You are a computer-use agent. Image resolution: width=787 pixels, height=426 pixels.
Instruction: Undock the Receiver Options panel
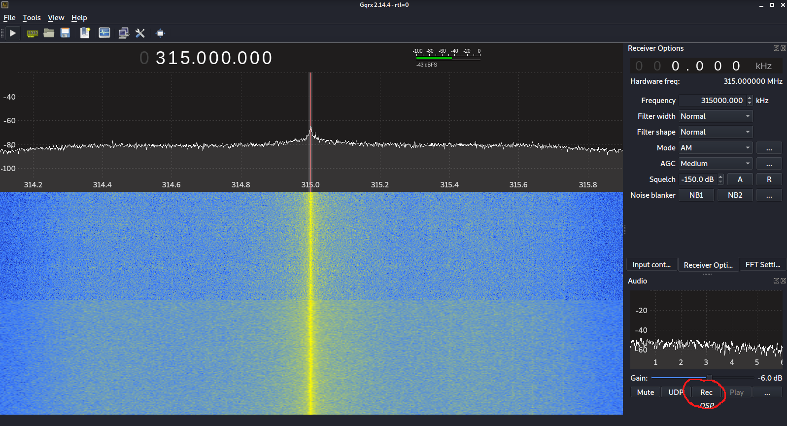[x=776, y=48]
